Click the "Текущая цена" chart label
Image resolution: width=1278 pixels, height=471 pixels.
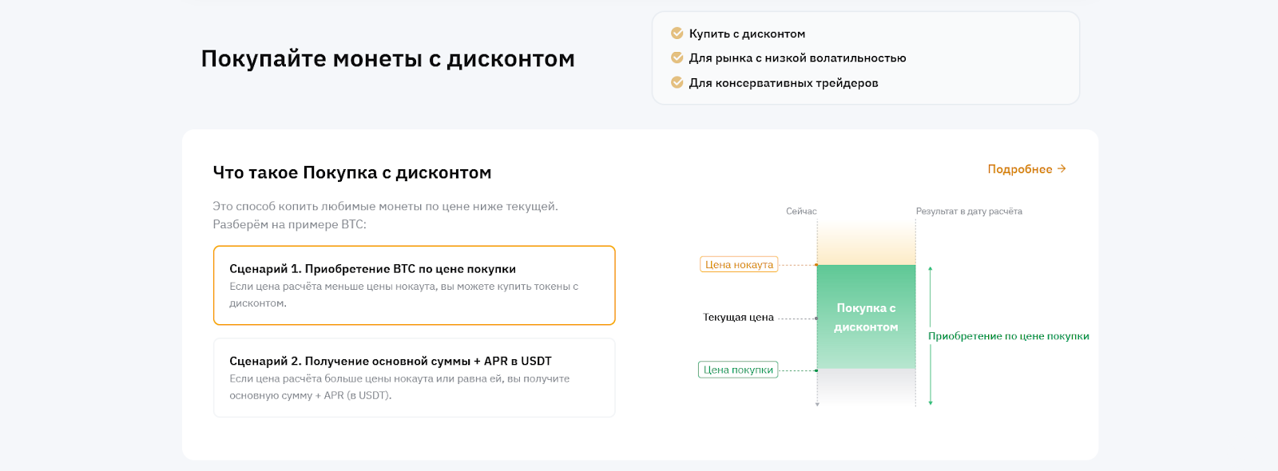click(x=738, y=318)
